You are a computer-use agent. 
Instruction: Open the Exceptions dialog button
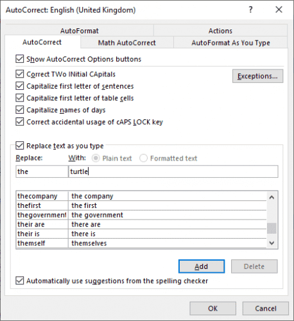point(257,76)
